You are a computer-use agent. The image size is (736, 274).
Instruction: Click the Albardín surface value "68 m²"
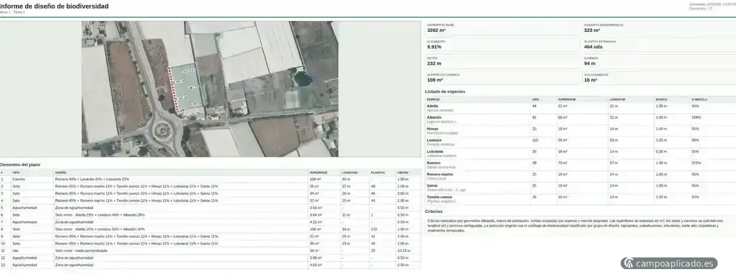click(x=563, y=117)
